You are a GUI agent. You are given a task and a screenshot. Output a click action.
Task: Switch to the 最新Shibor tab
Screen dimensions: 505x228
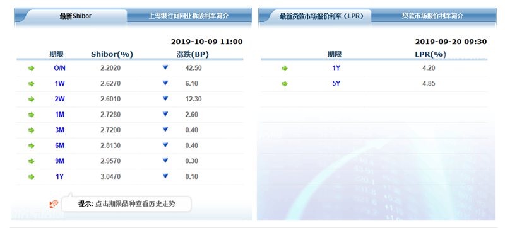(x=76, y=16)
